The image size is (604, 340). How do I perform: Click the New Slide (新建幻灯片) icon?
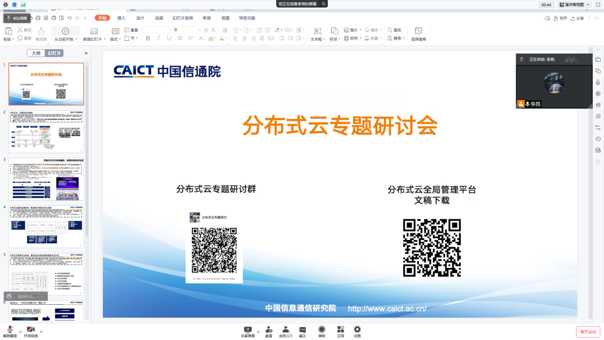(x=93, y=31)
